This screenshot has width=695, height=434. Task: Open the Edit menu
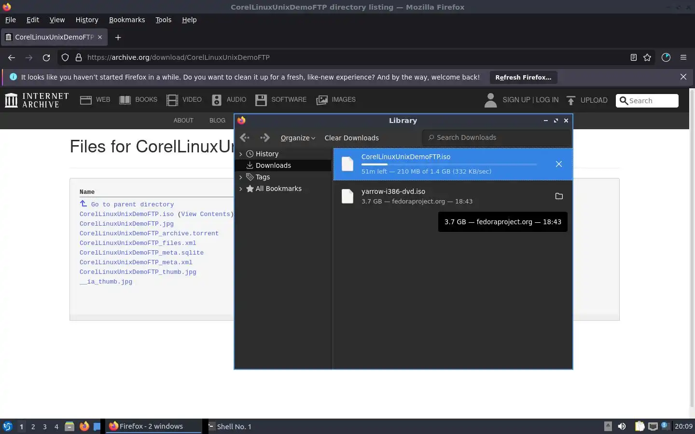(33, 20)
